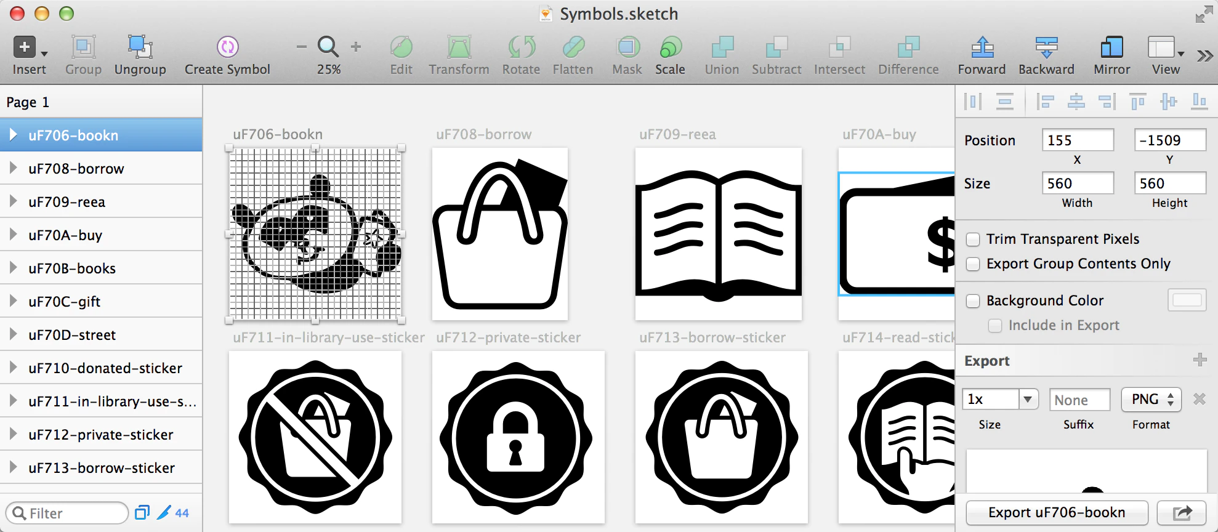
Task: Click Export uF706-bookn button
Action: [x=1057, y=512]
